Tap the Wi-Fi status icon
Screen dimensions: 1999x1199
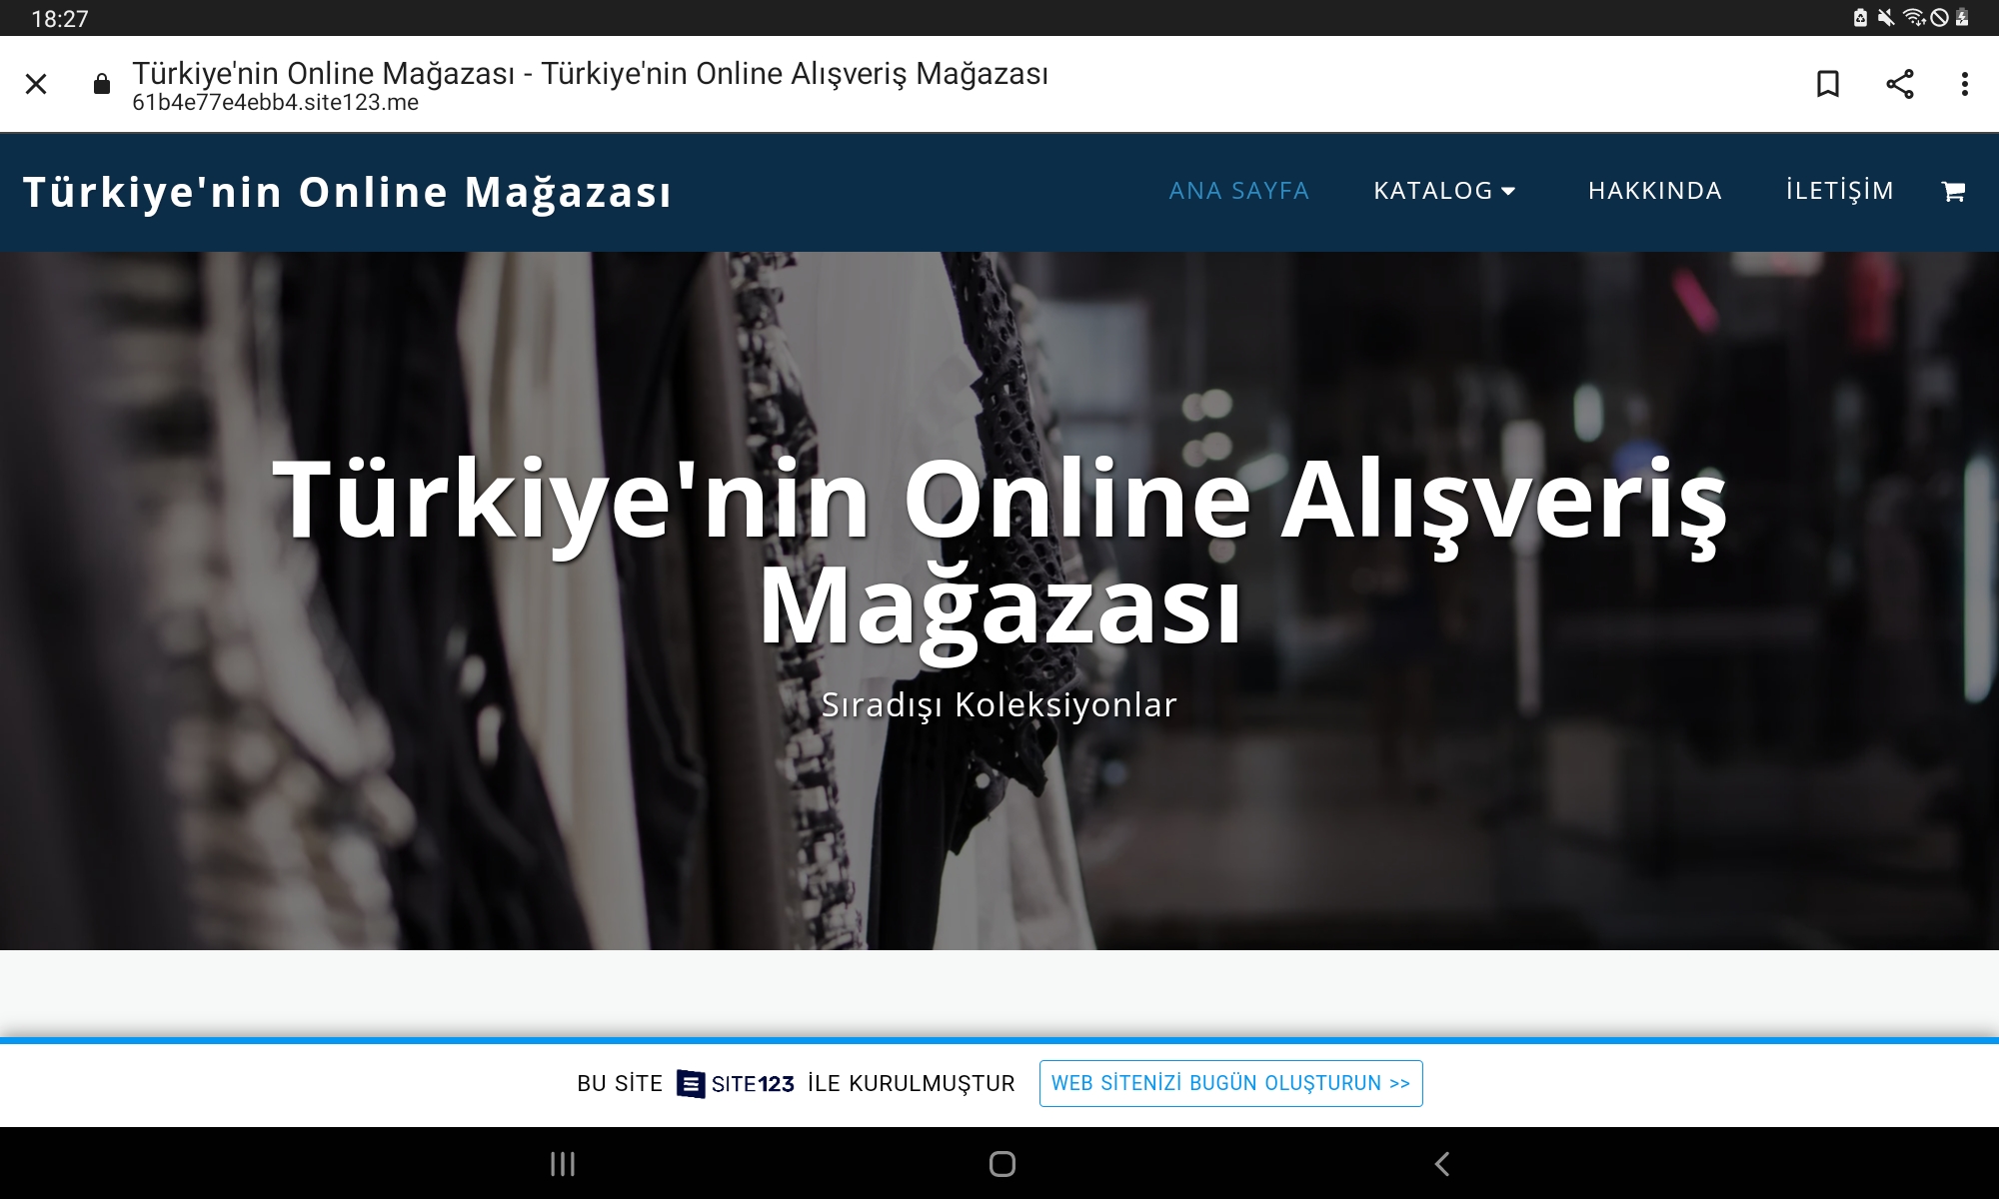1913,18
